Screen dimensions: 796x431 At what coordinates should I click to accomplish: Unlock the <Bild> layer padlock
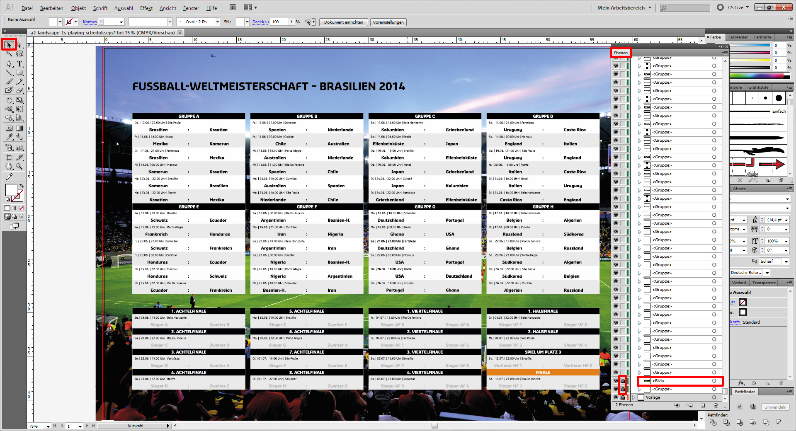pos(623,381)
